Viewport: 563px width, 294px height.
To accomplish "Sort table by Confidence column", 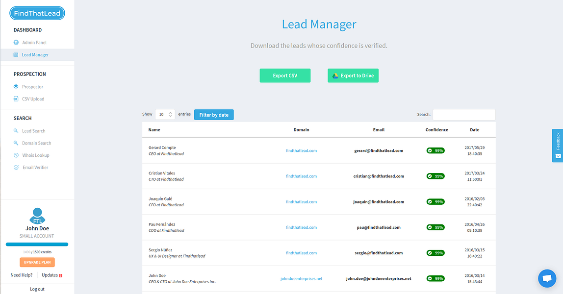I will pos(436,130).
